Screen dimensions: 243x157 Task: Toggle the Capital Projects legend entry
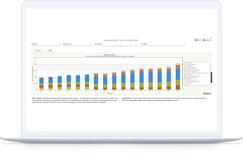[188, 83]
